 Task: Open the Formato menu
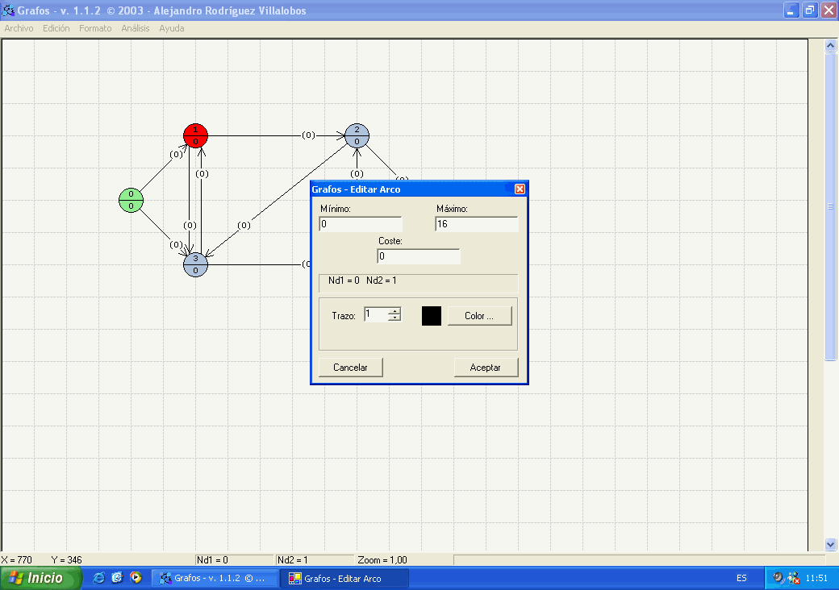(x=95, y=28)
